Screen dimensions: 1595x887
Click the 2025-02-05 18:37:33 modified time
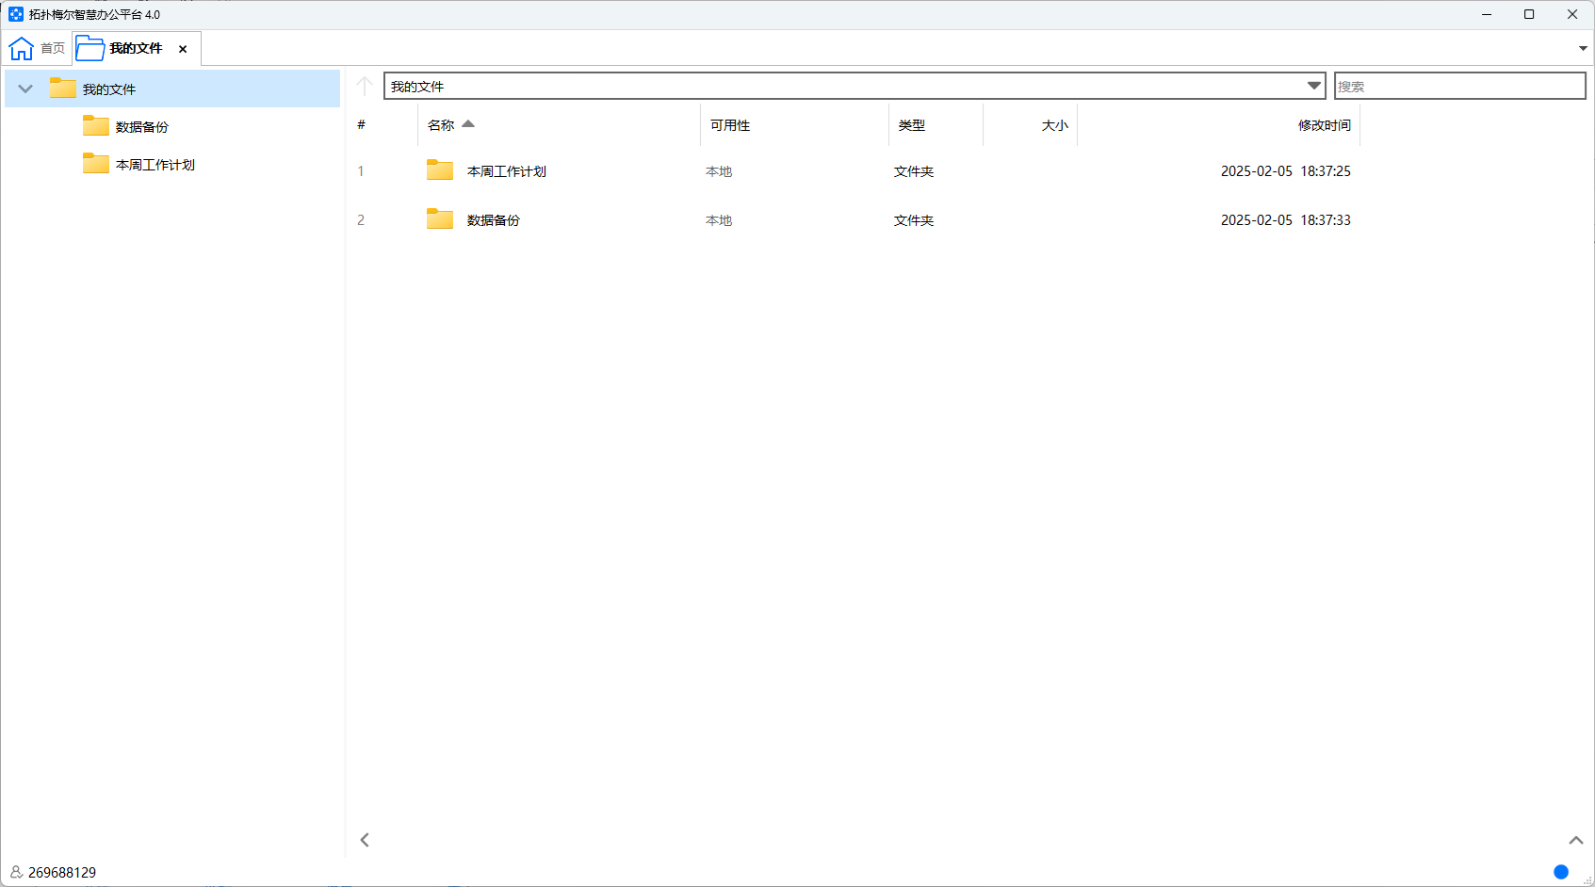pos(1286,220)
